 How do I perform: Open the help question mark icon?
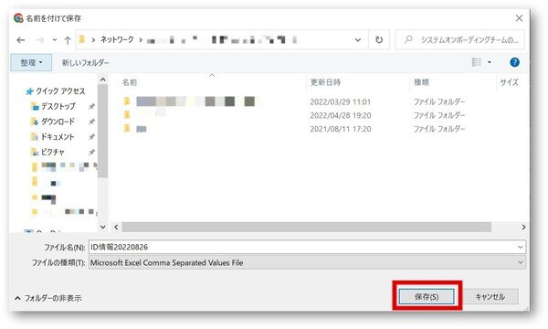[514, 62]
